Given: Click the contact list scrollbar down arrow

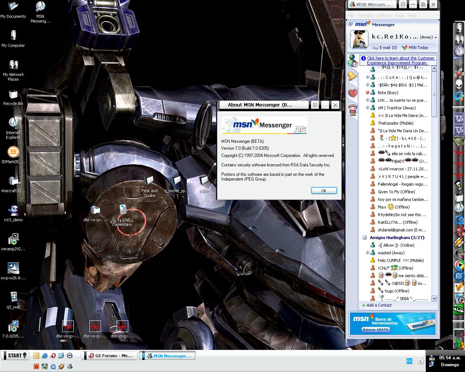Looking at the screenshot, I should pos(434,298).
